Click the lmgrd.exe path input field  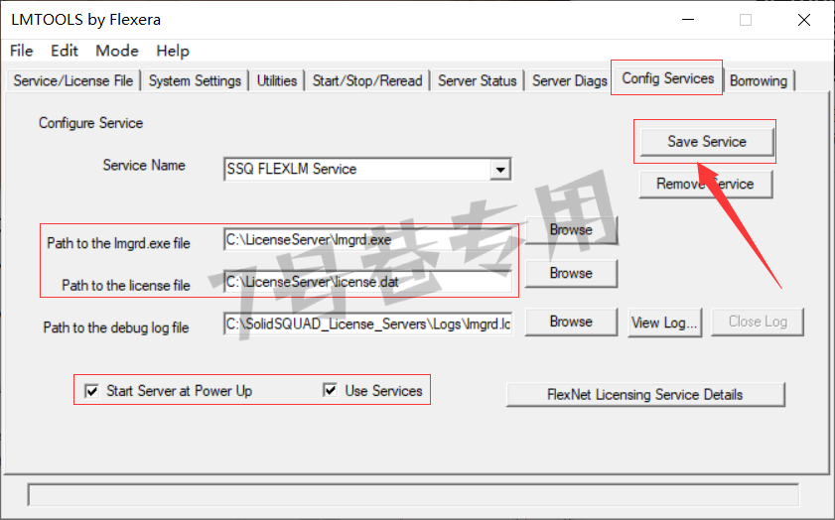[x=368, y=240]
